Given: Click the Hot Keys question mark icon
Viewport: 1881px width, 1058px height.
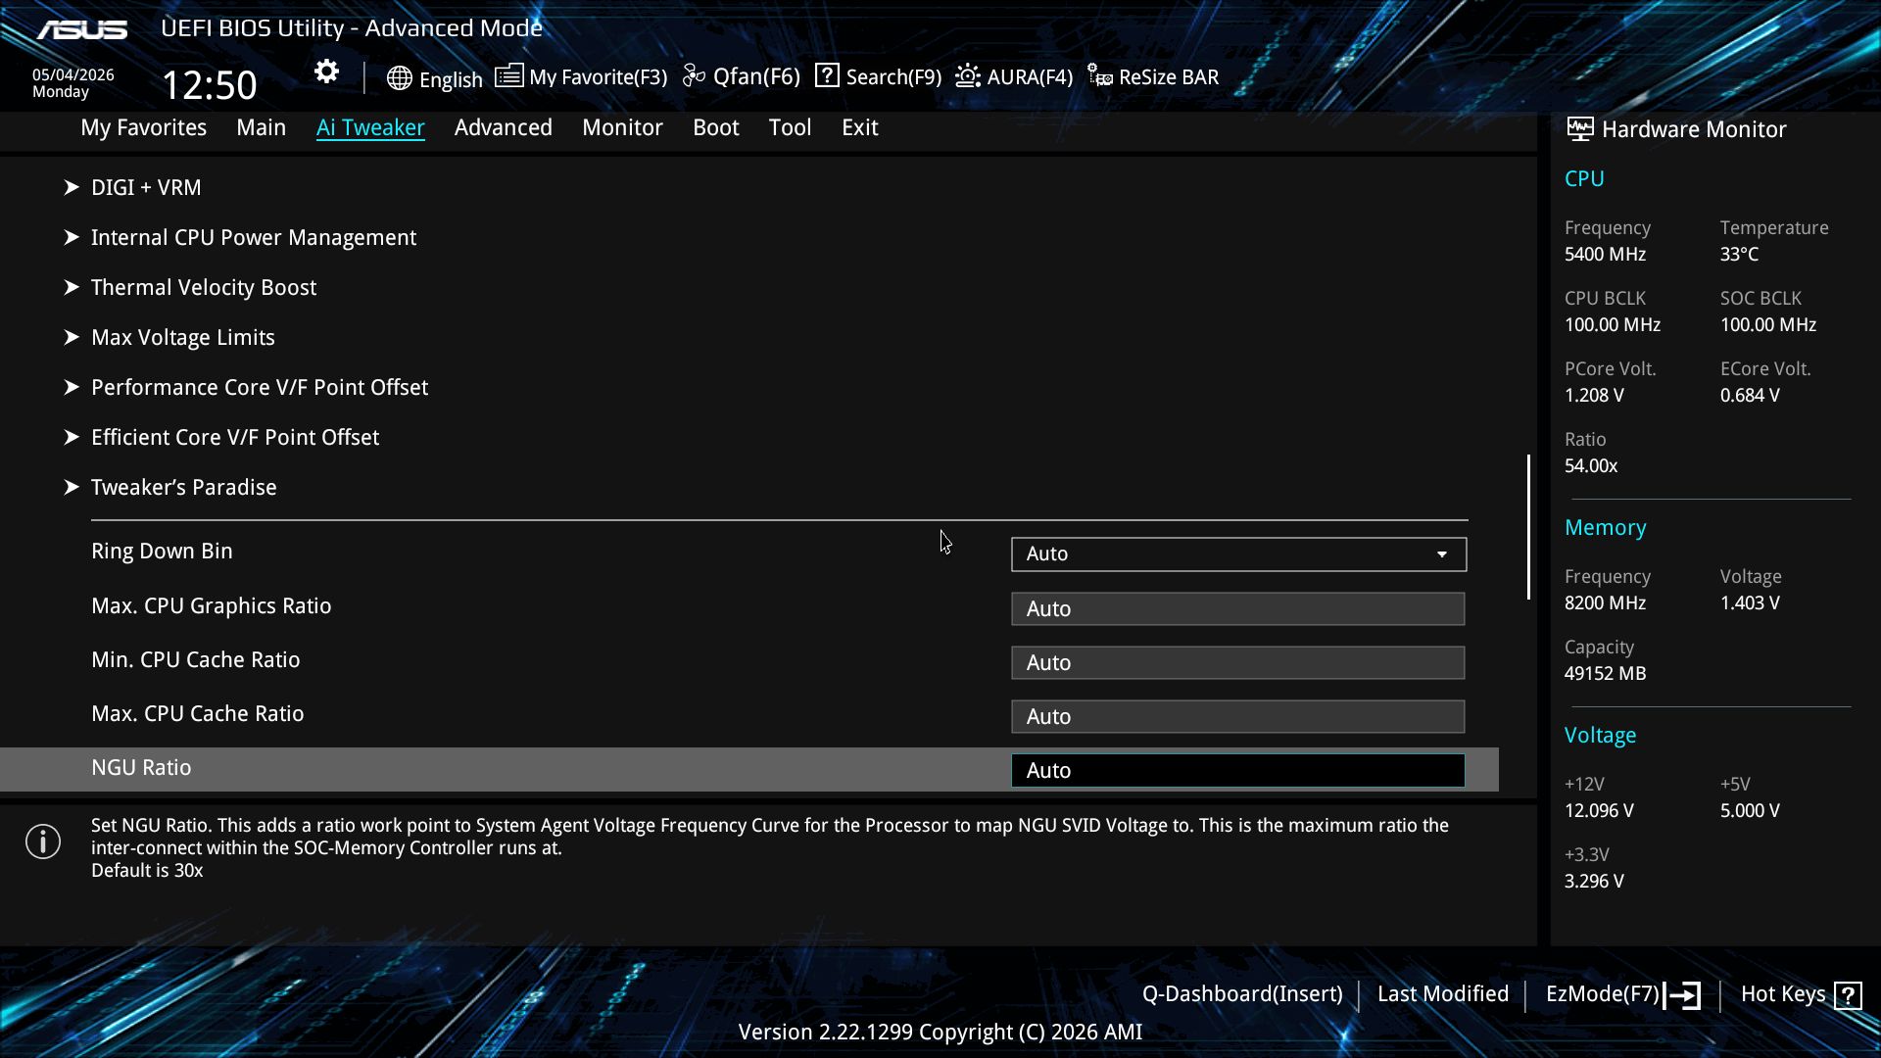Looking at the screenshot, I should click(1848, 995).
